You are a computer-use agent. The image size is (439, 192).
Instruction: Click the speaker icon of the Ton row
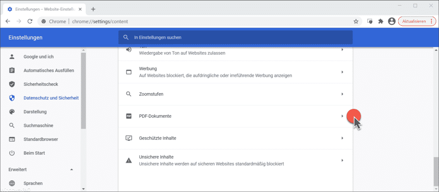tap(129, 50)
